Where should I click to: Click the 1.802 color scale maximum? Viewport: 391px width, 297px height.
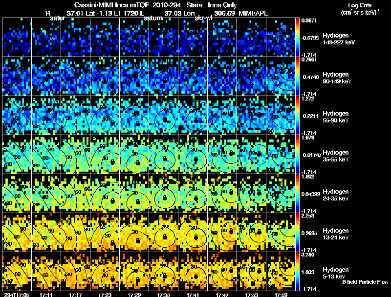click(308, 177)
